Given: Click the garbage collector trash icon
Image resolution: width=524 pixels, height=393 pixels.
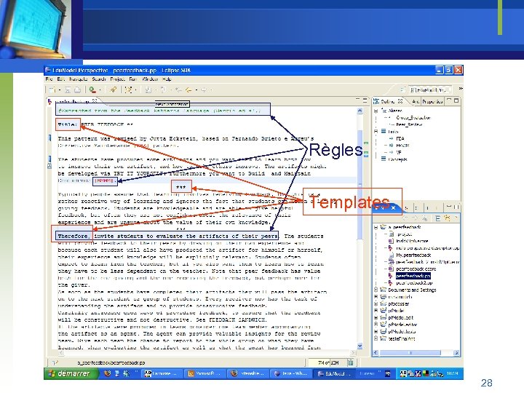Looking at the screenshot, I should pyautogui.click(x=351, y=362).
